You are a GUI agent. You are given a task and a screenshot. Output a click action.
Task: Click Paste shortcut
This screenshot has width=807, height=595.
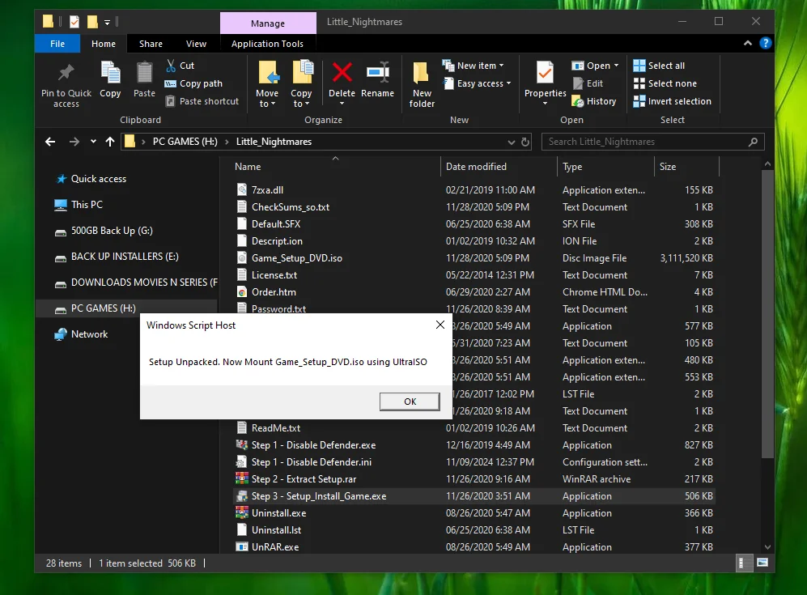(202, 101)
